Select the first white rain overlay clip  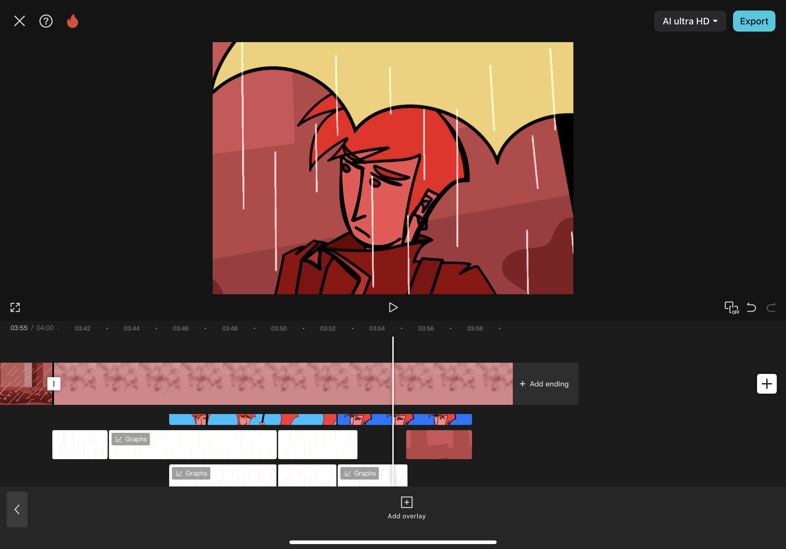[x=80, y=445]
